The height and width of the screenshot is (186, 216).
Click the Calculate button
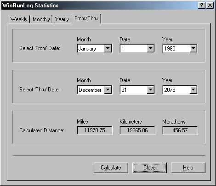pyautogui.click(x=111, y=168)
